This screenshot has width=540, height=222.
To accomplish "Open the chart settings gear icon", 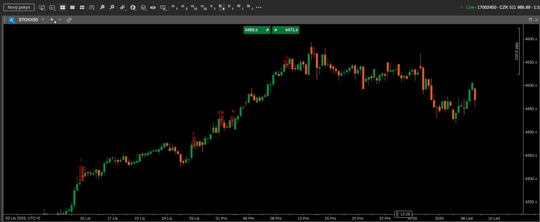I will pyautogui.click(x=163, y=8).
